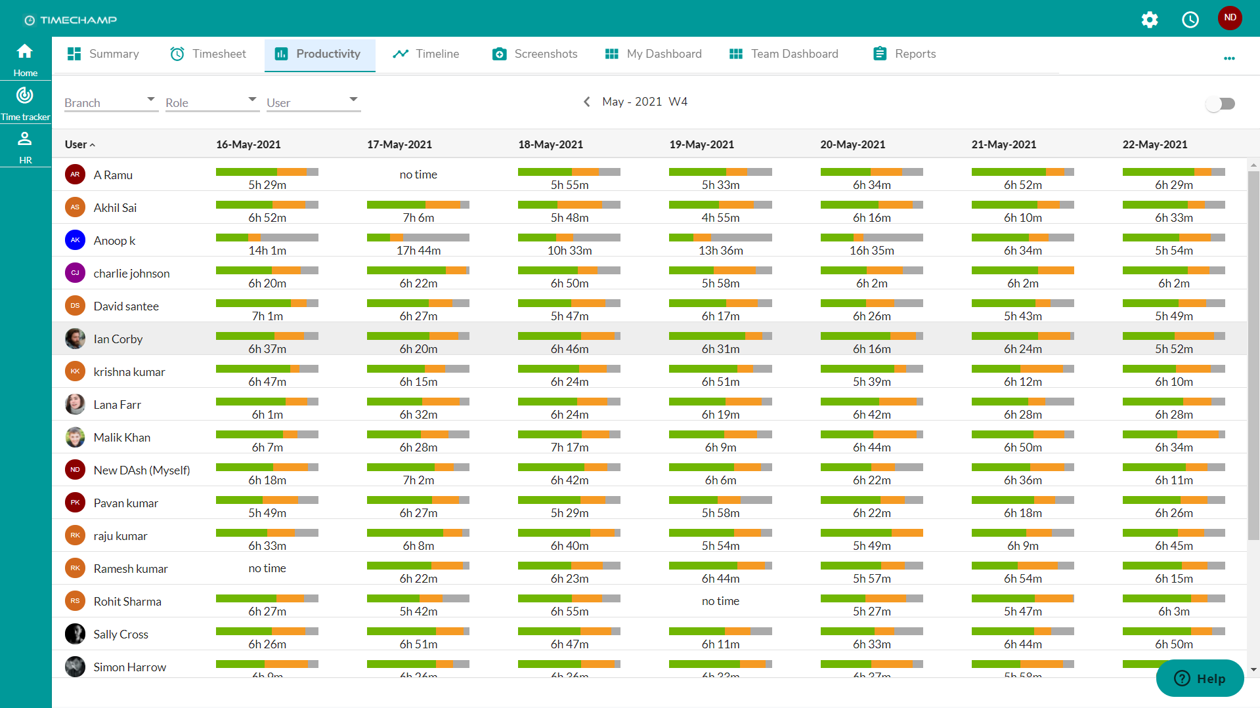The height and width of the screenshot is (708, 1260).
Task: Click Ian Corby's profile photo
Action: coord(75,339)
